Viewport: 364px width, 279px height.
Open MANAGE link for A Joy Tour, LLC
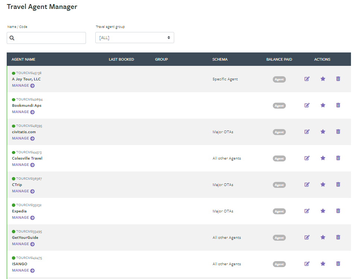(x=23, y=86)
